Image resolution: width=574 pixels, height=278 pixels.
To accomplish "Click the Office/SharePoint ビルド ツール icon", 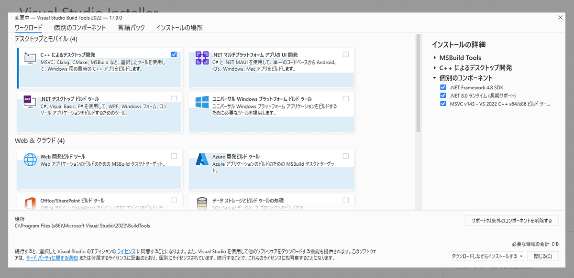I will click(x=30, y=203).
